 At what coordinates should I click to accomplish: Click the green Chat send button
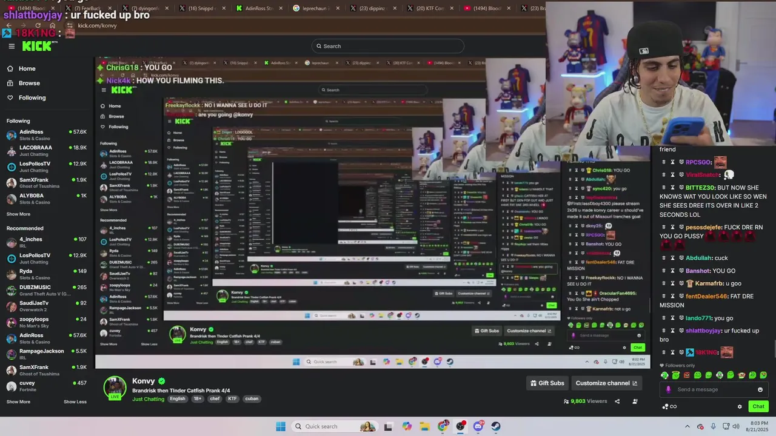click(x=758, y=406)
